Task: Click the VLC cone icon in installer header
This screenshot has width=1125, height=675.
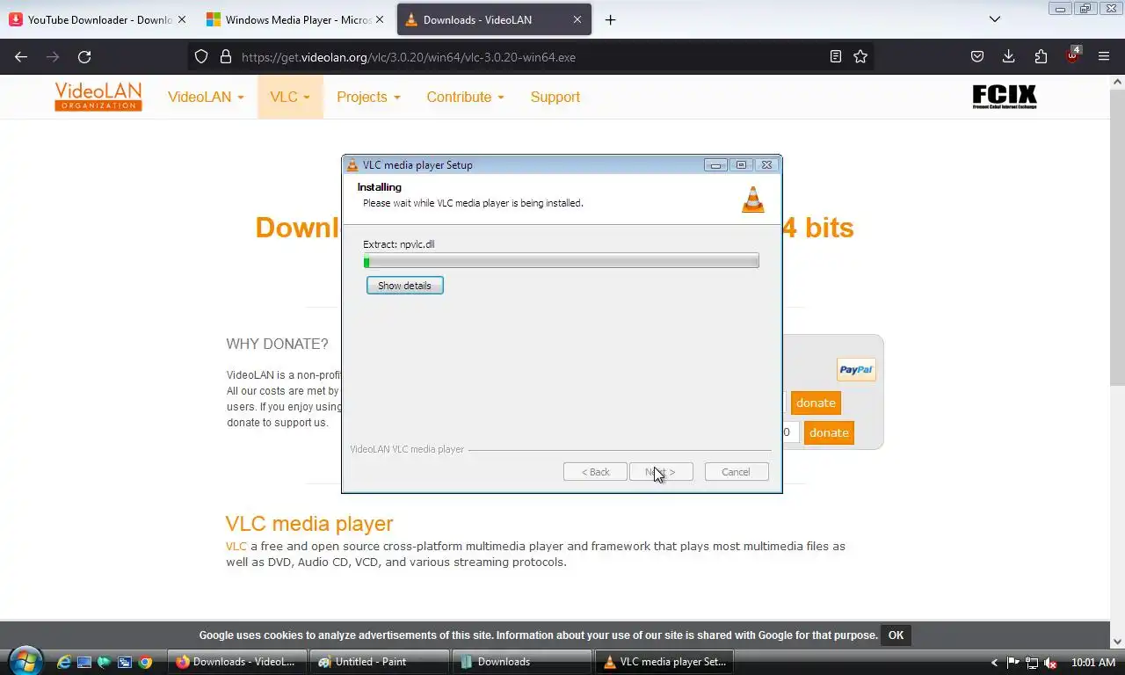Action: 753,200
